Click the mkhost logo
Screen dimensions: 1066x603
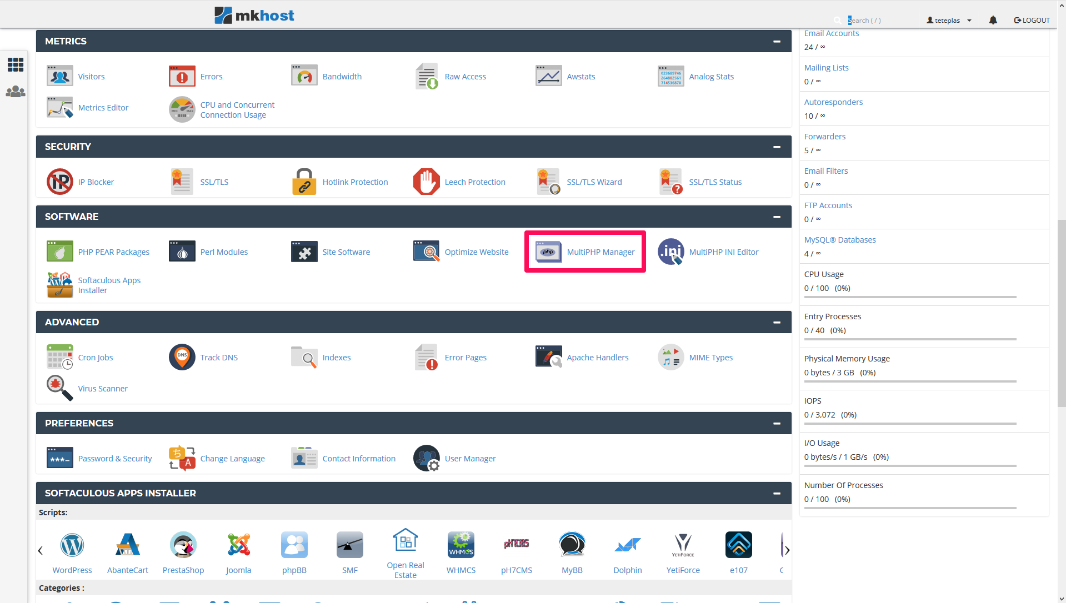[254, 15]
